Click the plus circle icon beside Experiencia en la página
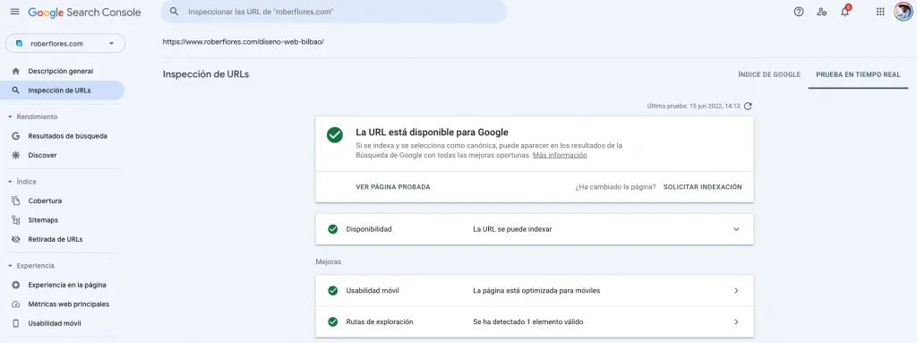Image resolution: width=917 pixels, height=343 pixels. (x=16, y=285)
